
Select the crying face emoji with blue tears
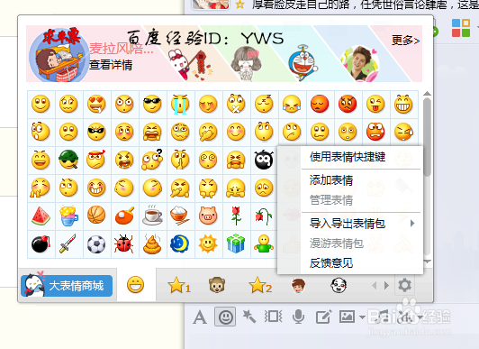[180, 105]
